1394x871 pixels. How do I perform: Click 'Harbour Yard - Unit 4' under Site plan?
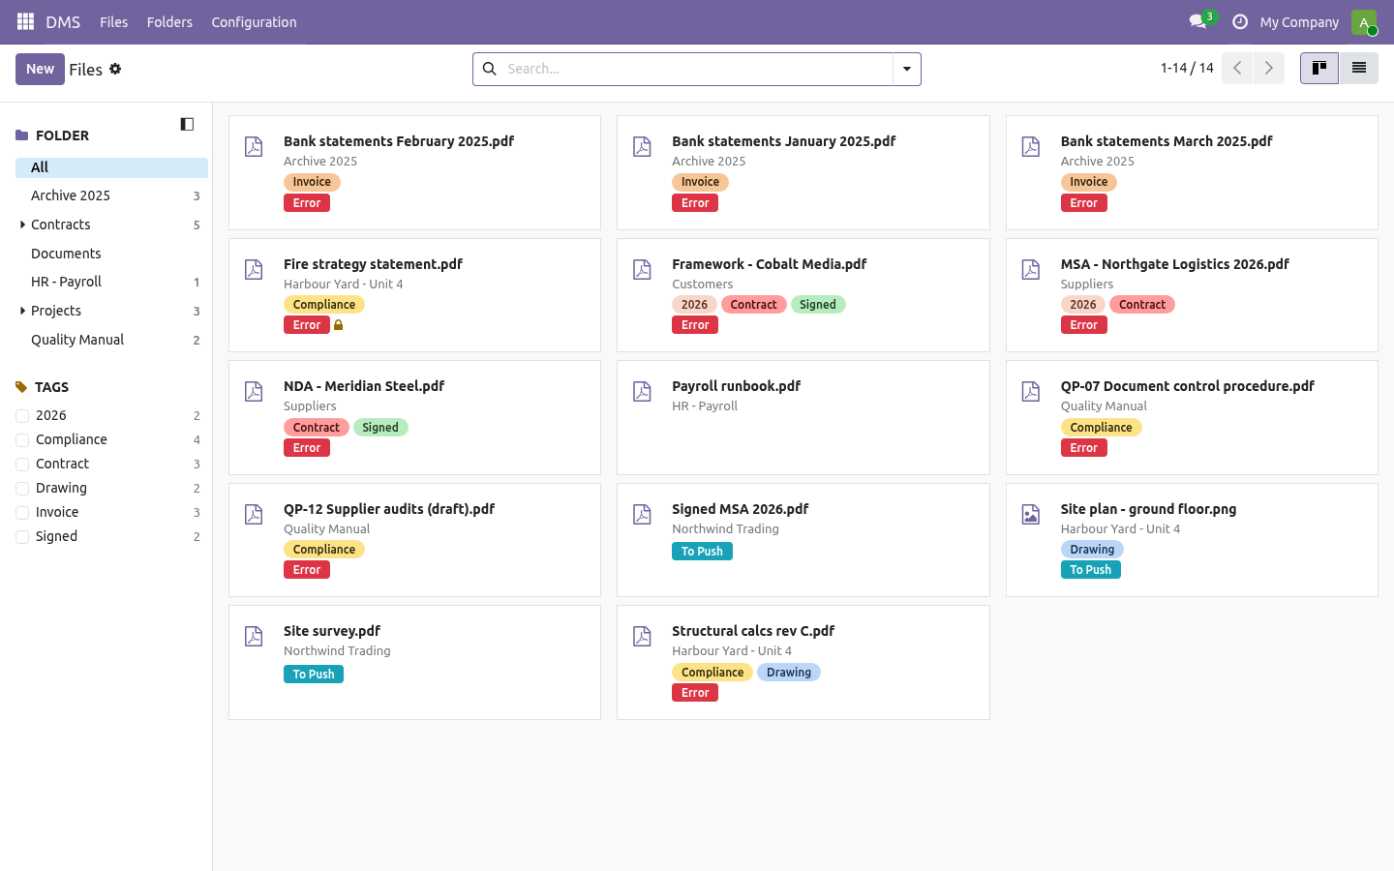click(x=1120, y=529)
